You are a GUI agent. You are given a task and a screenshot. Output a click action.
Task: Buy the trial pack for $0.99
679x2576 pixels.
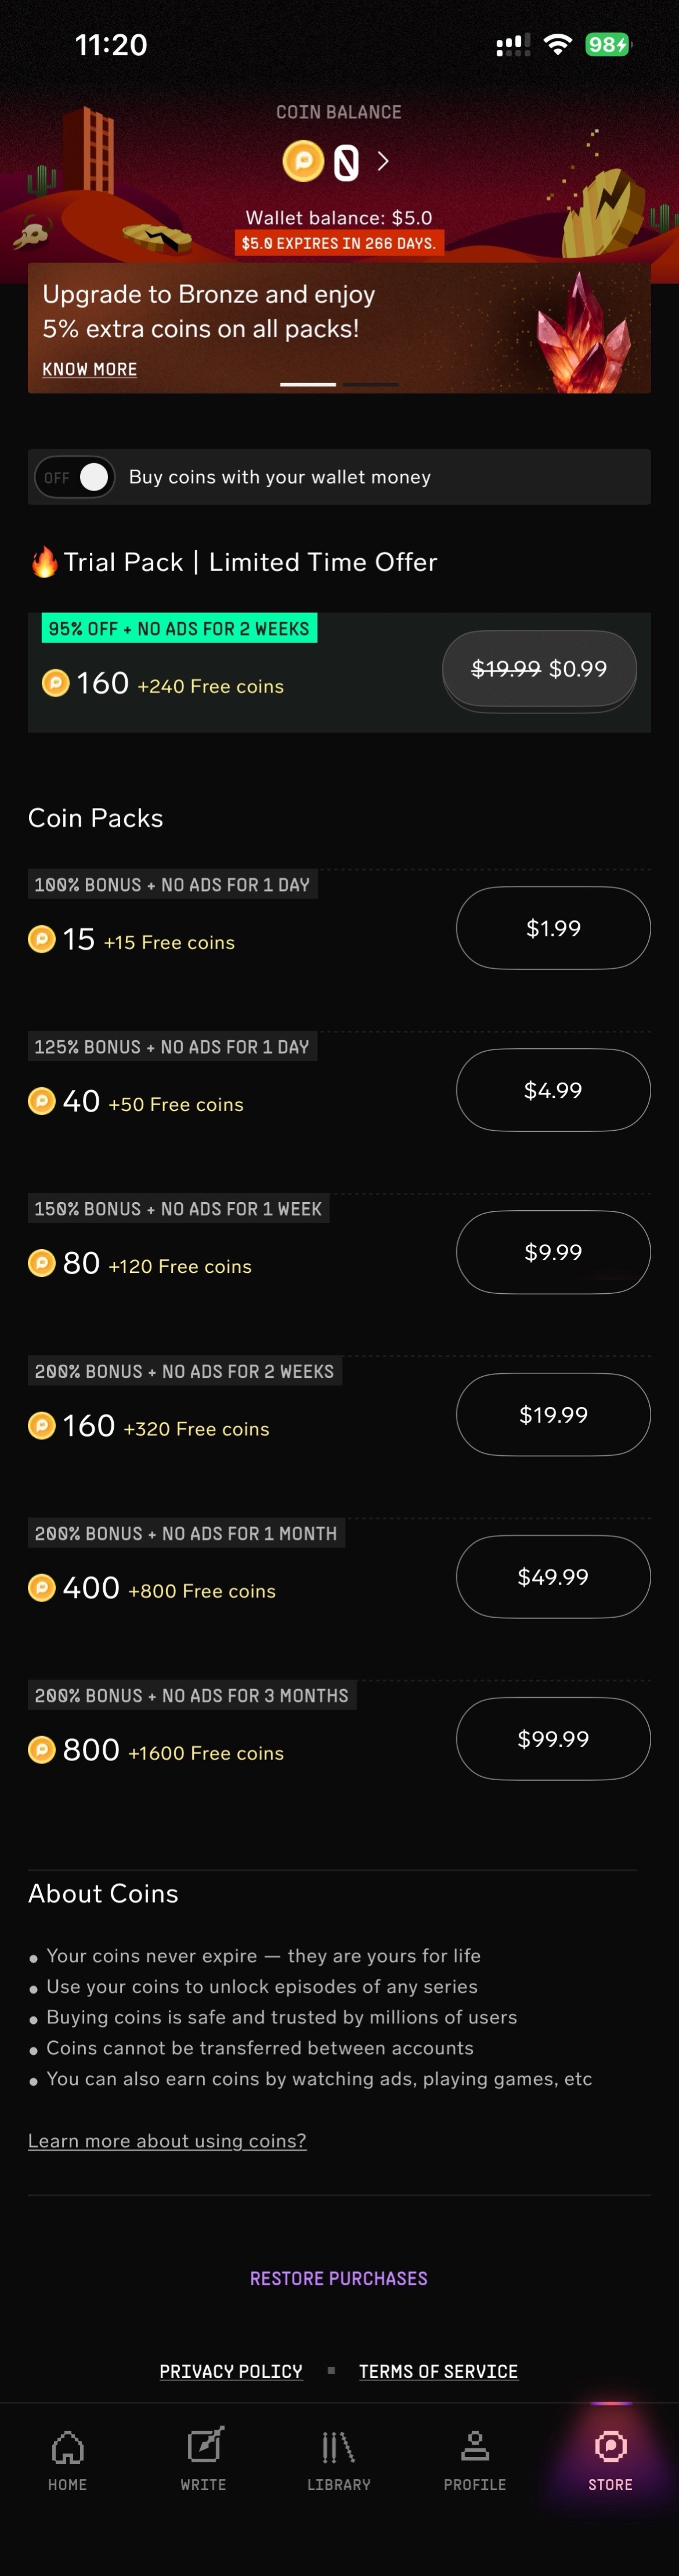(539, 669)
